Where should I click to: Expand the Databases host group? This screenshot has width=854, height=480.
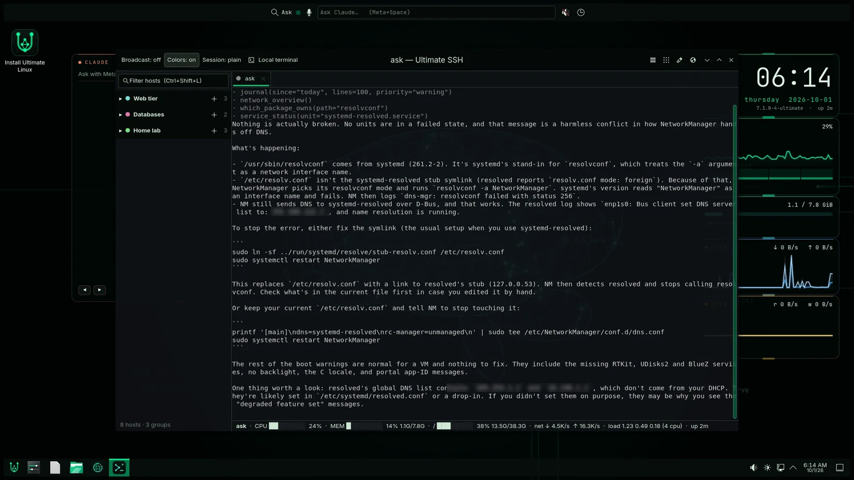[121, 115]
